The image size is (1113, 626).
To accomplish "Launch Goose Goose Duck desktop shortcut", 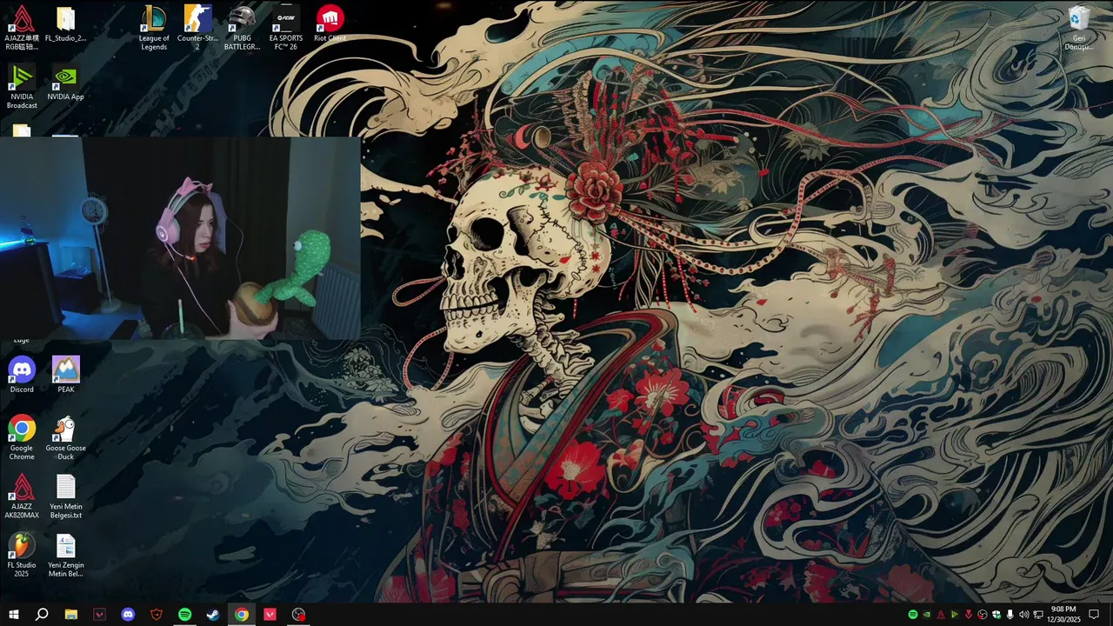I will coord(65,437).
